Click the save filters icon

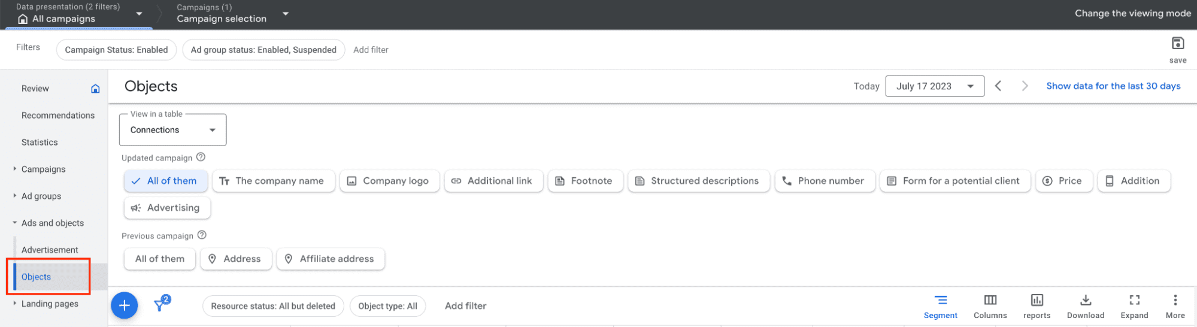1177,44
